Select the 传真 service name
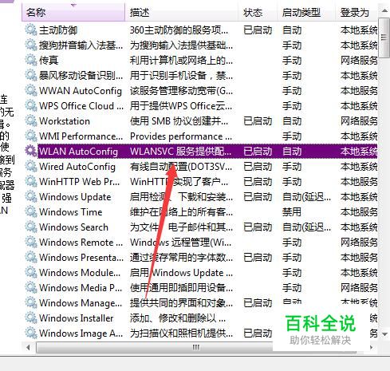This screenshot has width=390, height=371. [x=49, y=61]
